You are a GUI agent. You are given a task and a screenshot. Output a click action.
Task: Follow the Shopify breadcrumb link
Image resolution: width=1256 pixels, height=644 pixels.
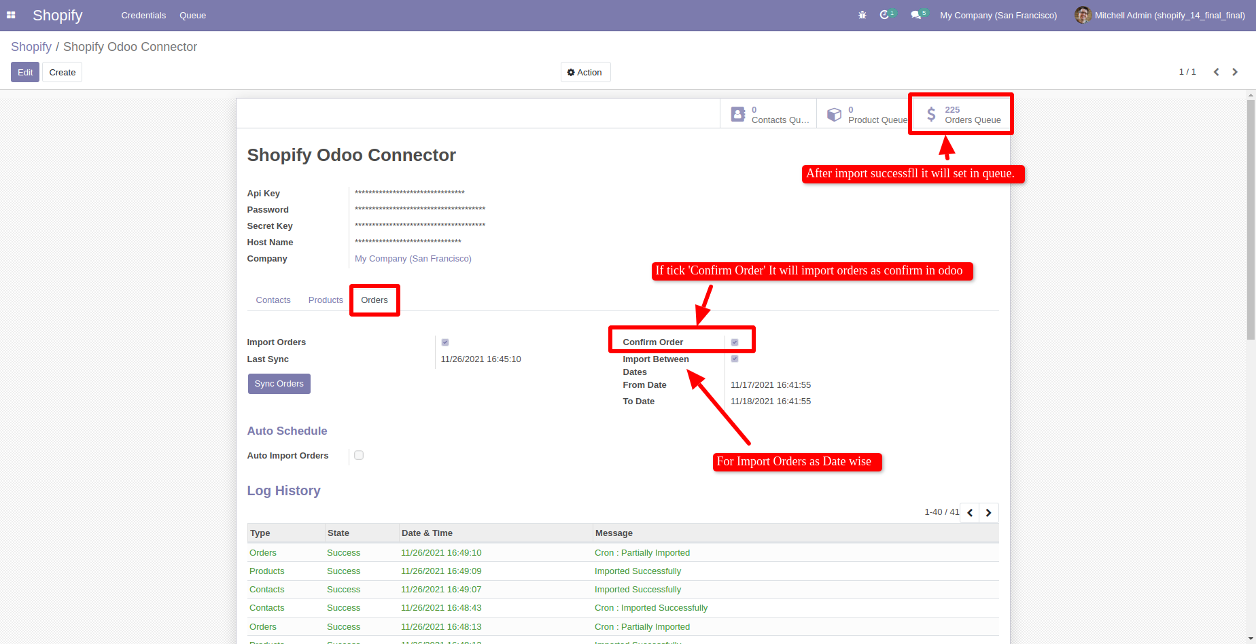coord(31,47)
